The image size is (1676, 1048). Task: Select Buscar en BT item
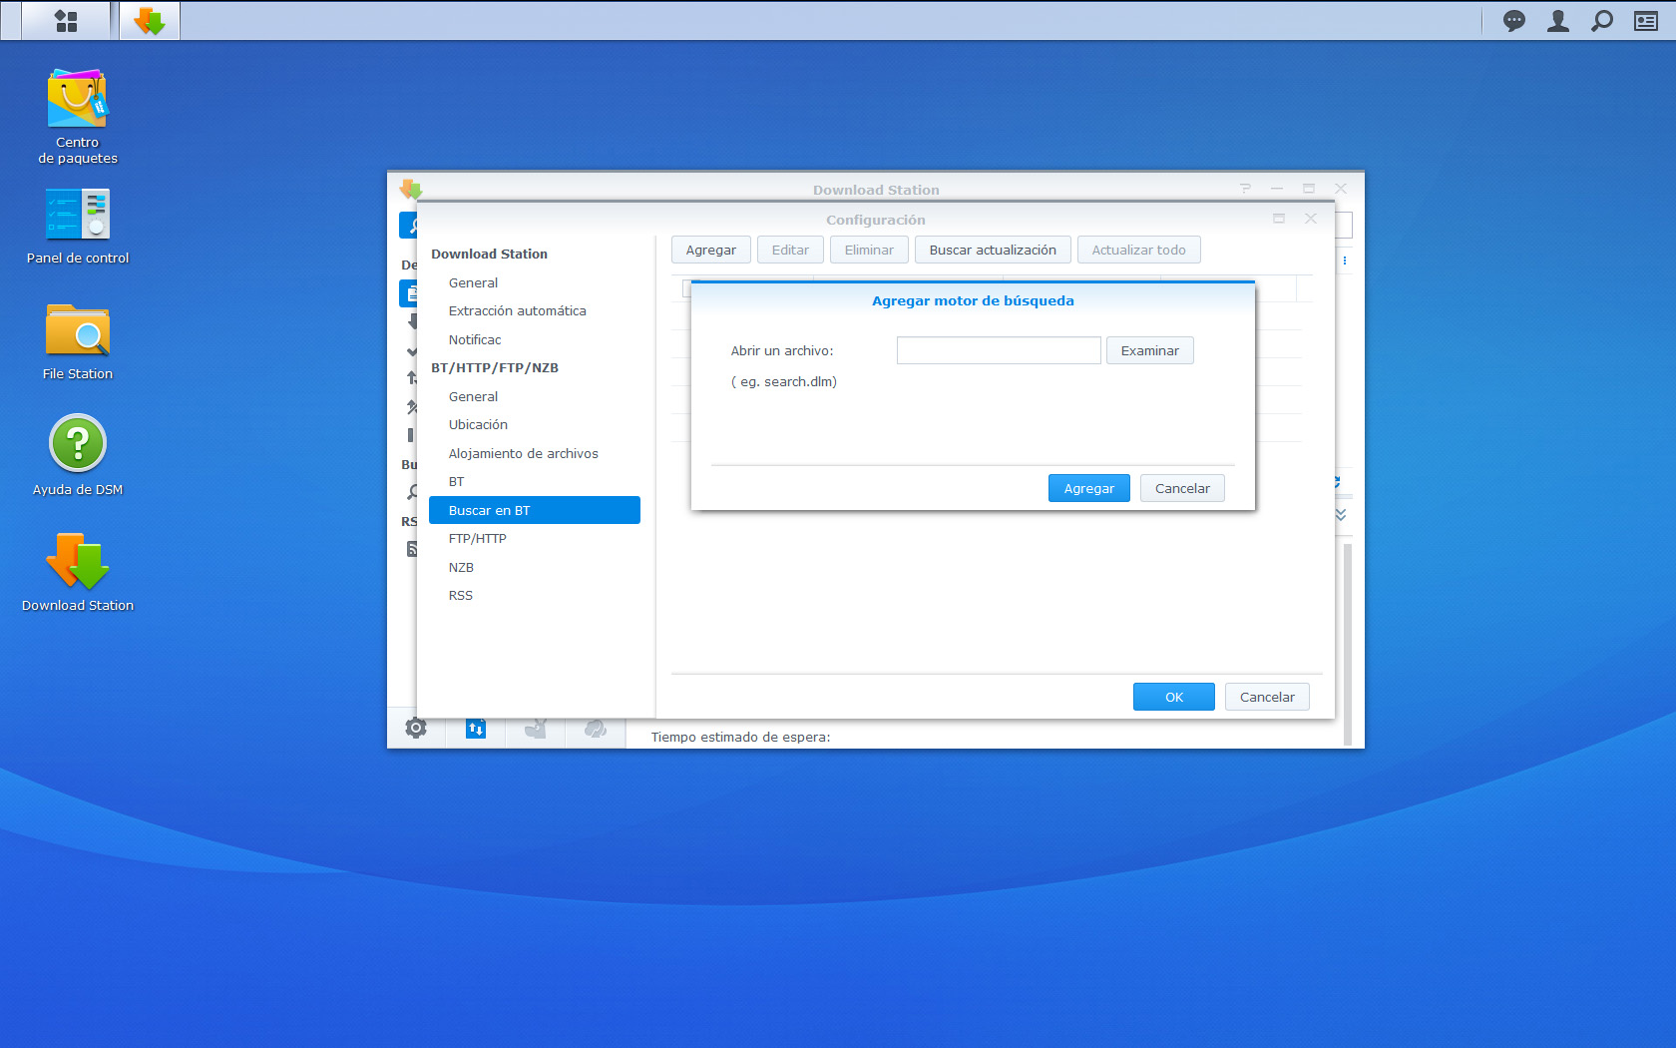click(x=535, y=510)
